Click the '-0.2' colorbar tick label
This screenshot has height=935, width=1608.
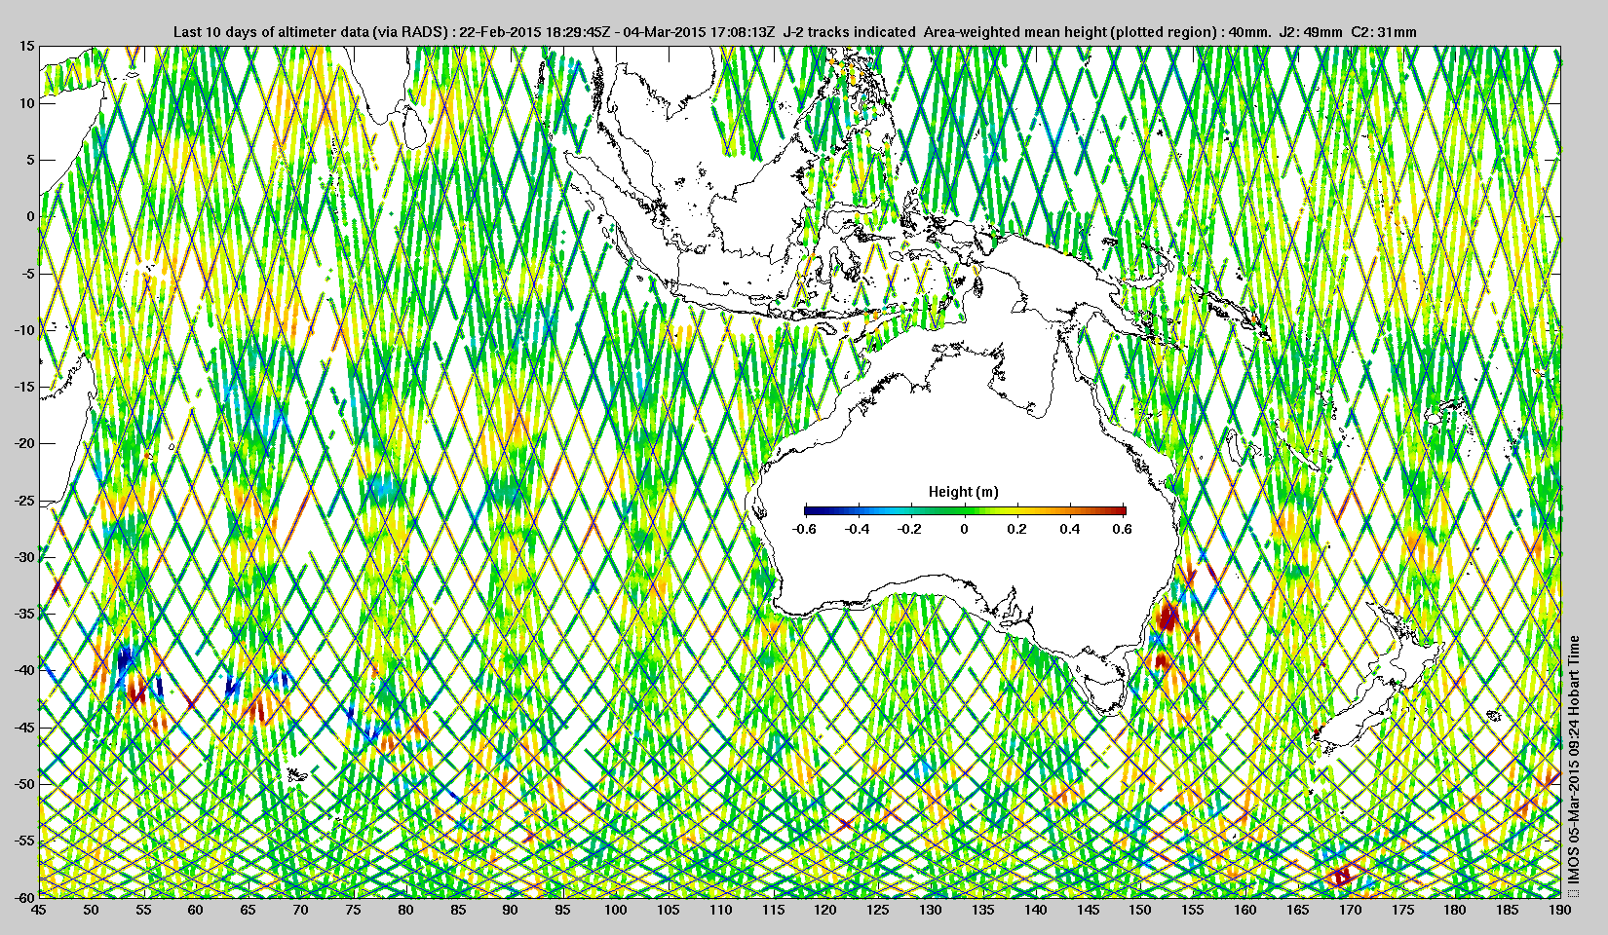pyautogui.click(x=910, y=529)
